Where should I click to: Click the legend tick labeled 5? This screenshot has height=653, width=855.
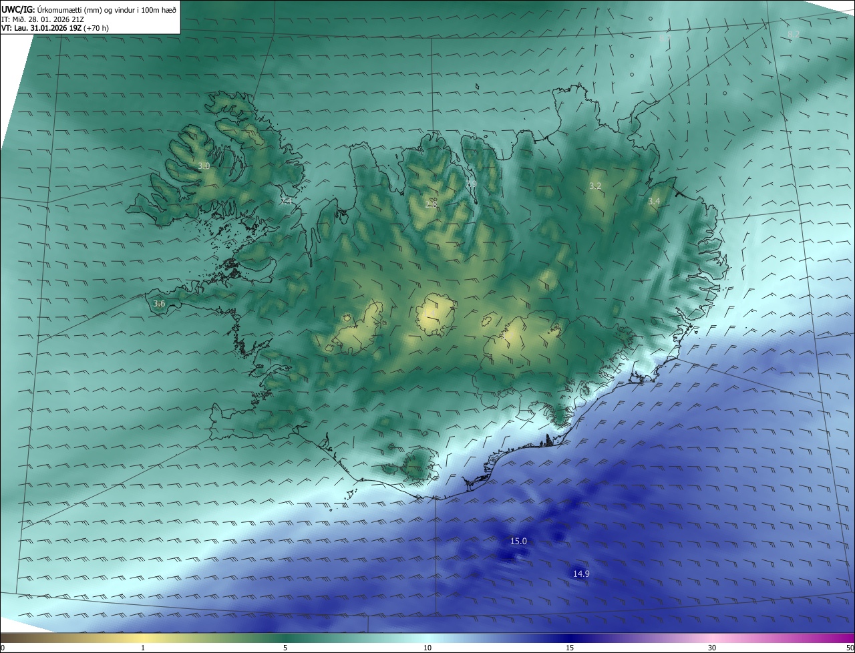pyautogui.click(x=285, y=648)
